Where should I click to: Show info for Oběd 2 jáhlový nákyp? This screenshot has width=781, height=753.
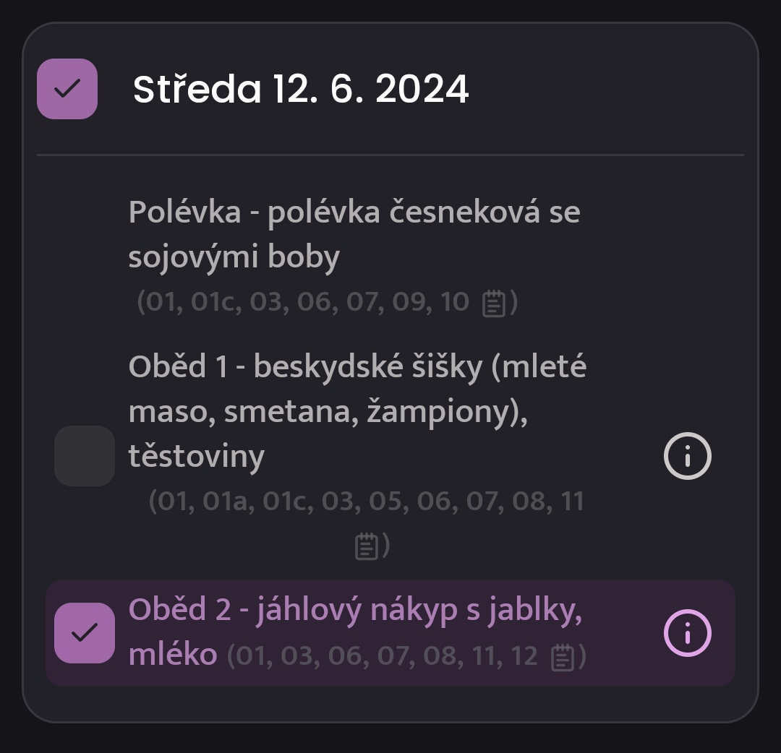688,633
